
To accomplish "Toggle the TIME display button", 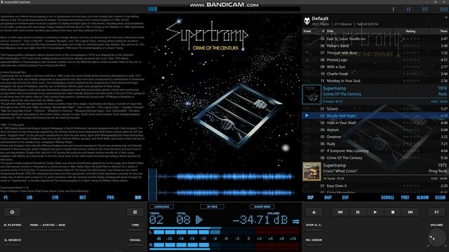I will point(135,225).
